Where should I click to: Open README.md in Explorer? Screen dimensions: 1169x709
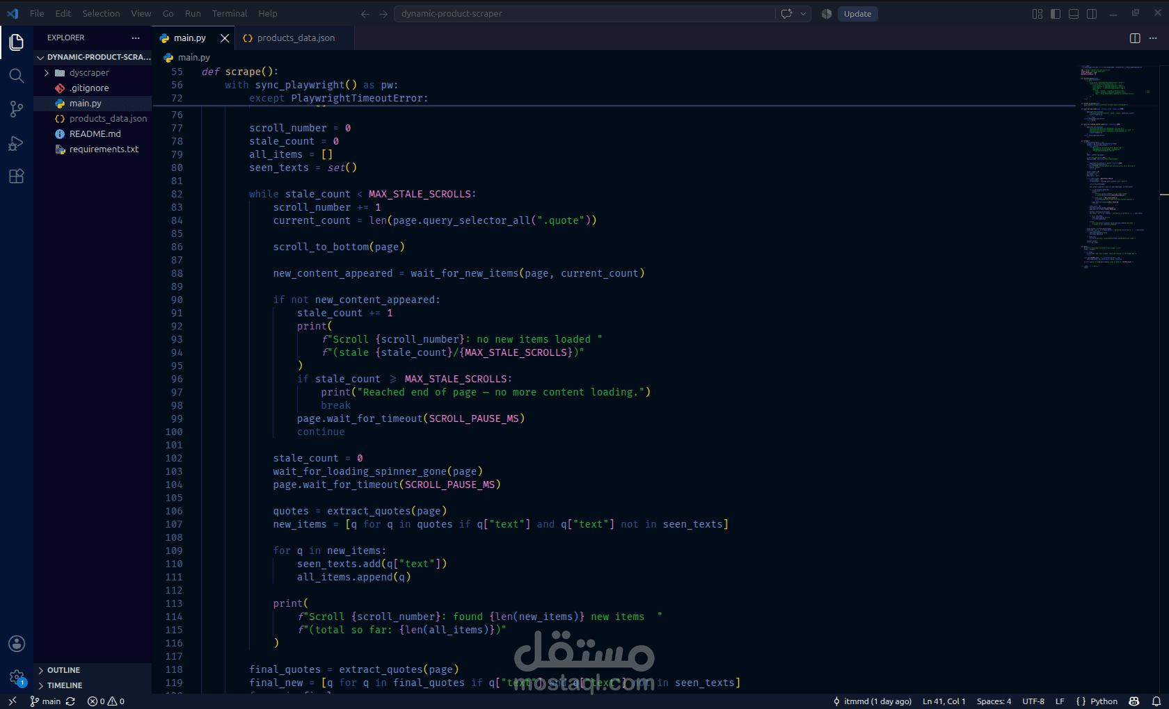[93, 134]
